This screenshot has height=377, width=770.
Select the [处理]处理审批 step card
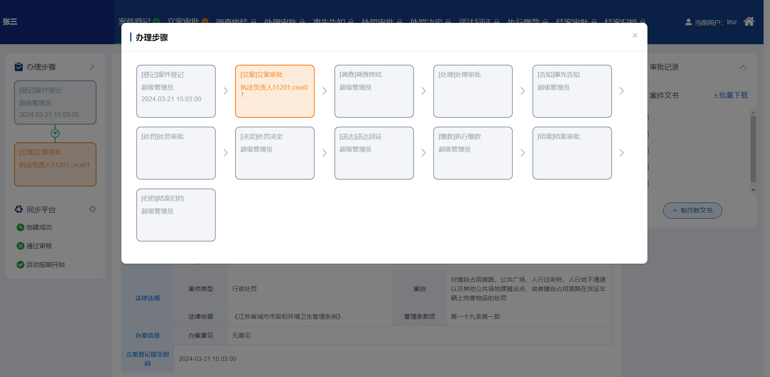(x=473, y=91)
